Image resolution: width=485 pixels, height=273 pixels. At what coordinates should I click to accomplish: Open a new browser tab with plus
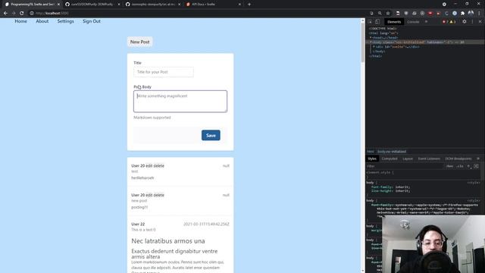click(x=249, y=5)
